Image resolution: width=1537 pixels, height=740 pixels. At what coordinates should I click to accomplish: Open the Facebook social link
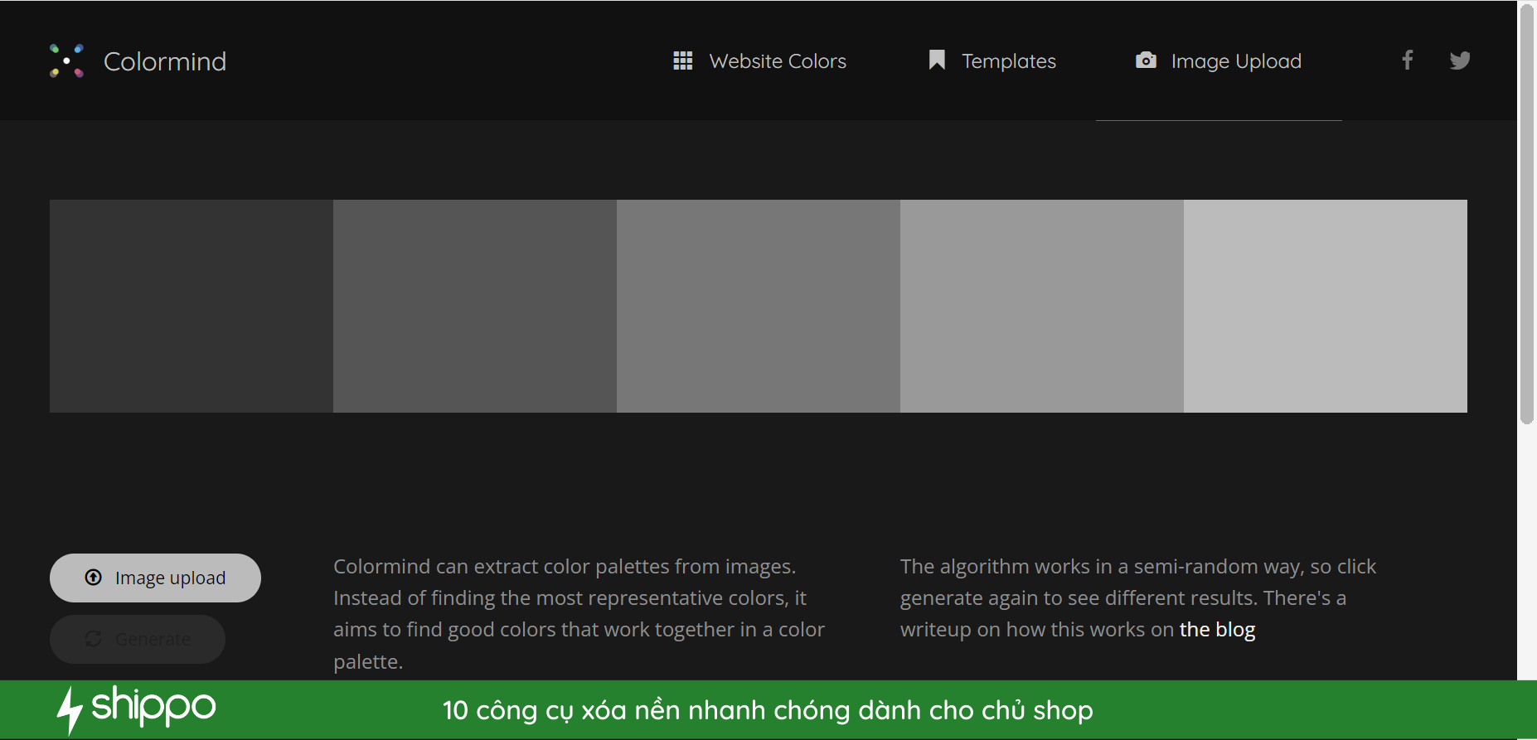pyautogui.click(x=1407, y=60)
